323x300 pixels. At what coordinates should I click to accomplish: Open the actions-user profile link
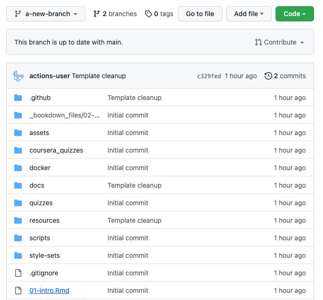(x=50, y=76)
